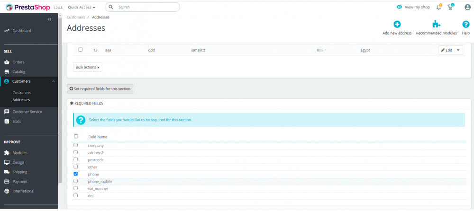The width and height of the screenshot is (474, 211).
Task: Open the Shipping menu item
Action: [19, 172]
